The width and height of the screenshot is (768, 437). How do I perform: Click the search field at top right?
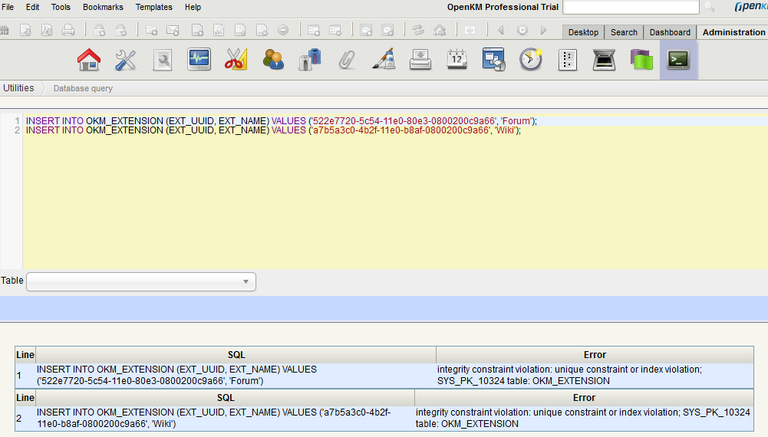[631, 7]
